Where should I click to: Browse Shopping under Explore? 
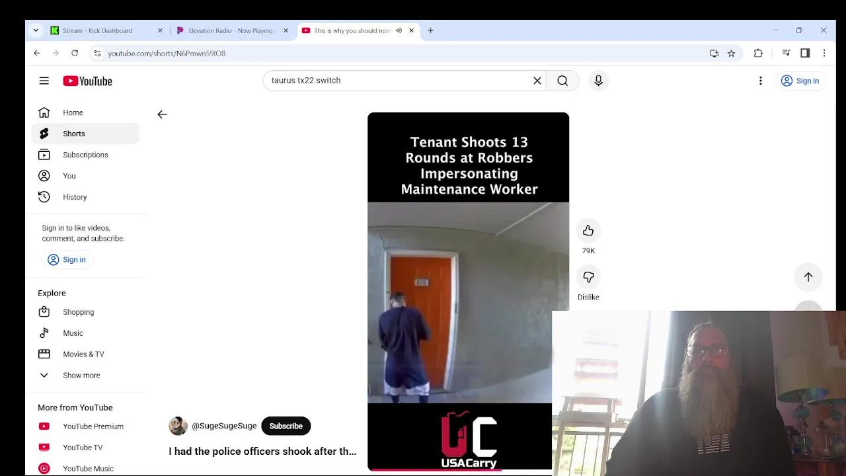tap(85, 312)
